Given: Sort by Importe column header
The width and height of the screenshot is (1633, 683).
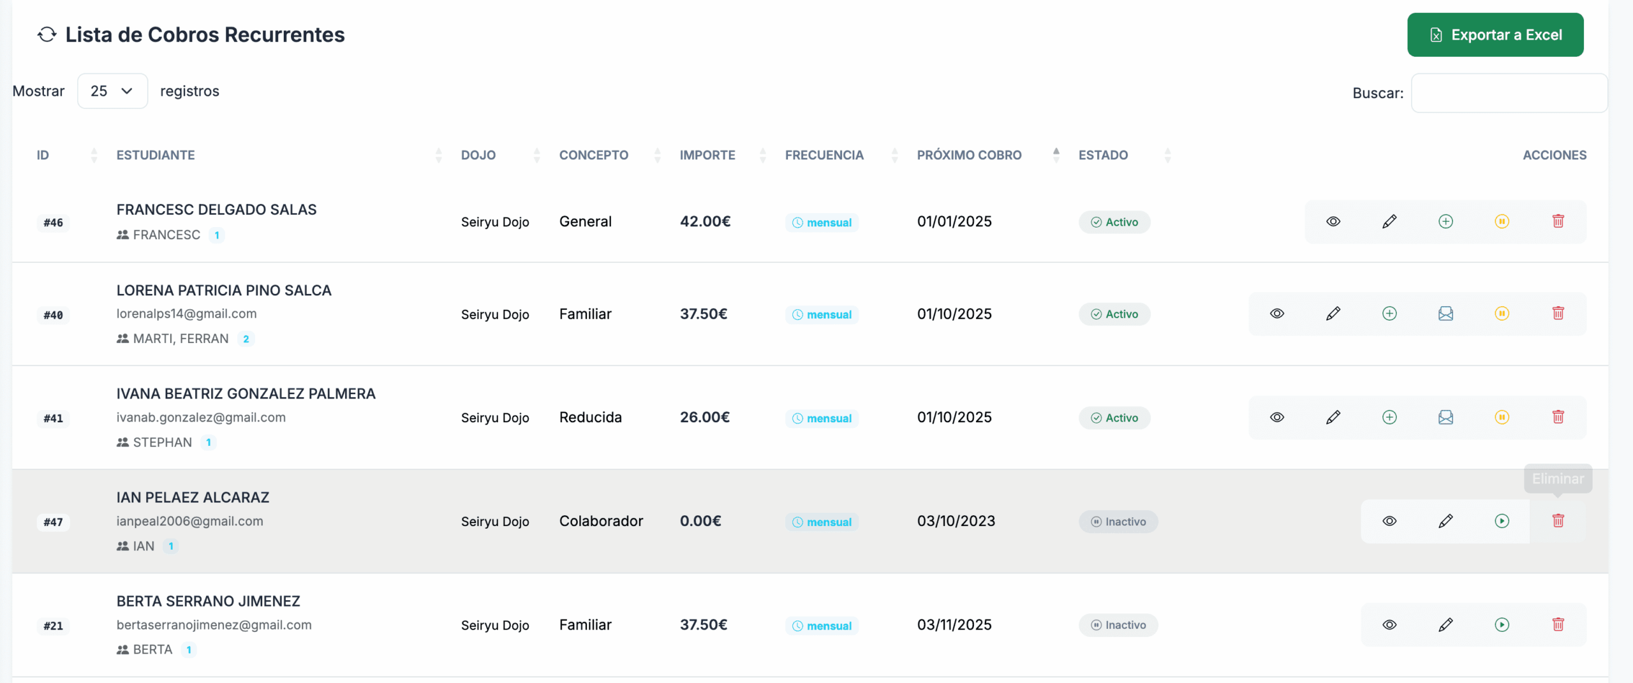Looking at the screenshot, I should tap(707, 155).
